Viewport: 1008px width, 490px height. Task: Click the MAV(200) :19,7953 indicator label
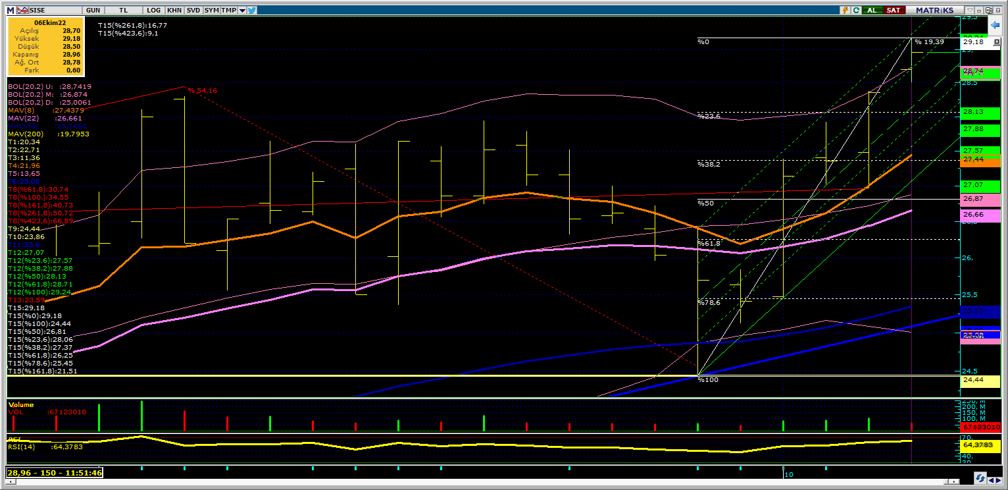[48, 134]
